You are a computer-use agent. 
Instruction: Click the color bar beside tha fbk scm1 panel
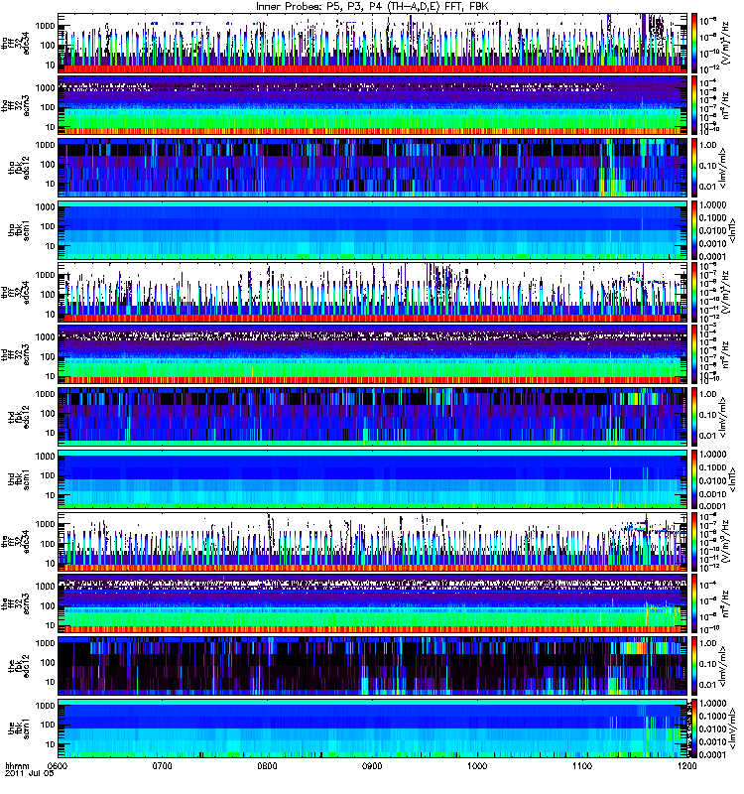[x=694, y=230]
